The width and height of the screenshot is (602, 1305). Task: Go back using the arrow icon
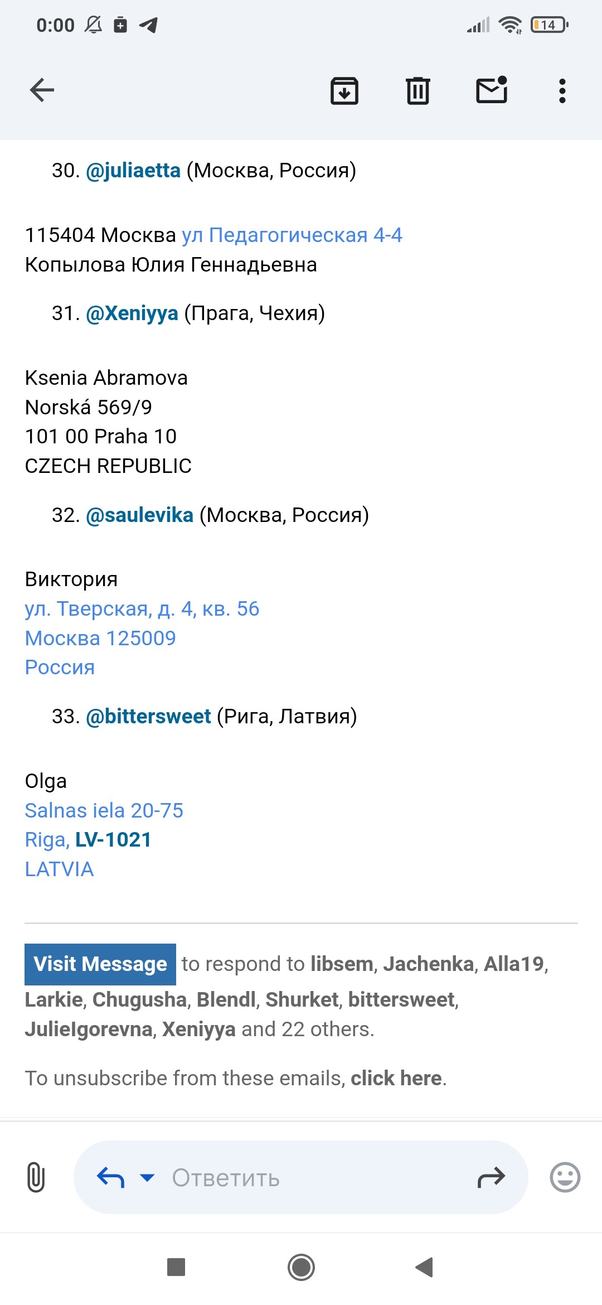pos(42,90)
